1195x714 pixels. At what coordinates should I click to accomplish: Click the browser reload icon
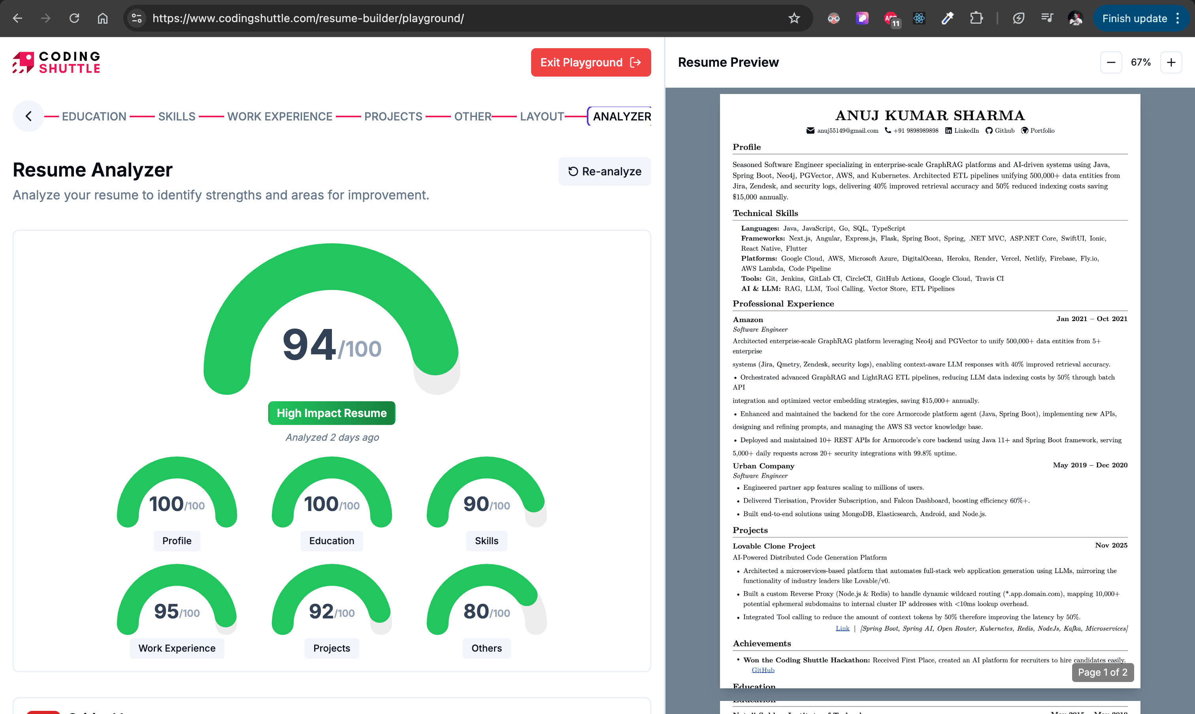(74, 18)
